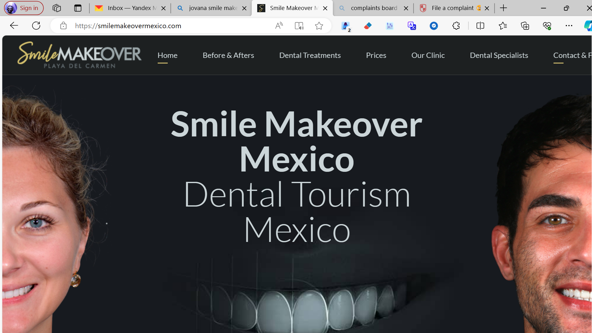Close the Inbox — Yandex Mail tab
Viewport: 592px width, 333px height.
[163, 8]
